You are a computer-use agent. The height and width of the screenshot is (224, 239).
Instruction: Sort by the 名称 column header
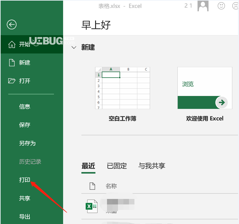point(111,186)
